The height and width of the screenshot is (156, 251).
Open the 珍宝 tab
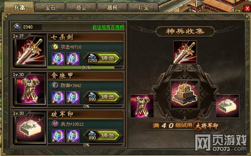[x=143, y=8]
